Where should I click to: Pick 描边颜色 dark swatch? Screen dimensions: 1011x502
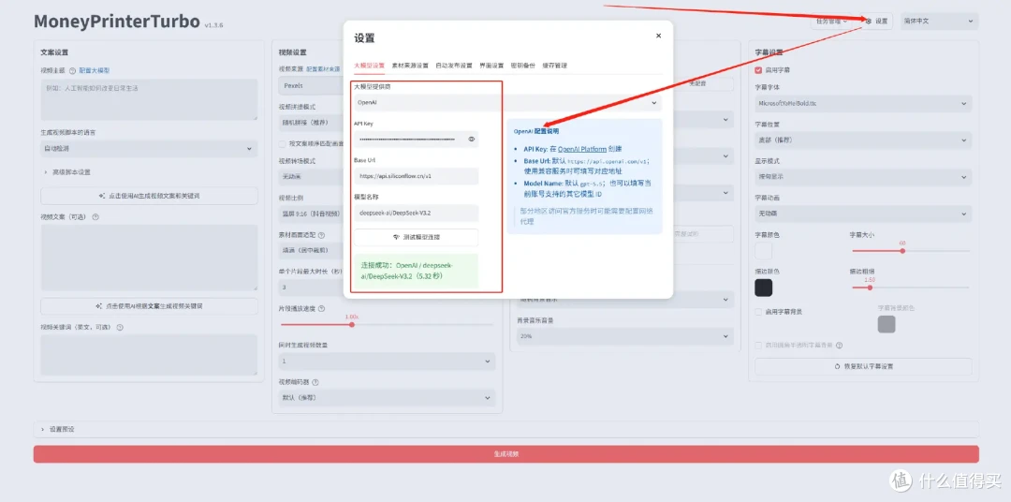(x=764, y=288)
